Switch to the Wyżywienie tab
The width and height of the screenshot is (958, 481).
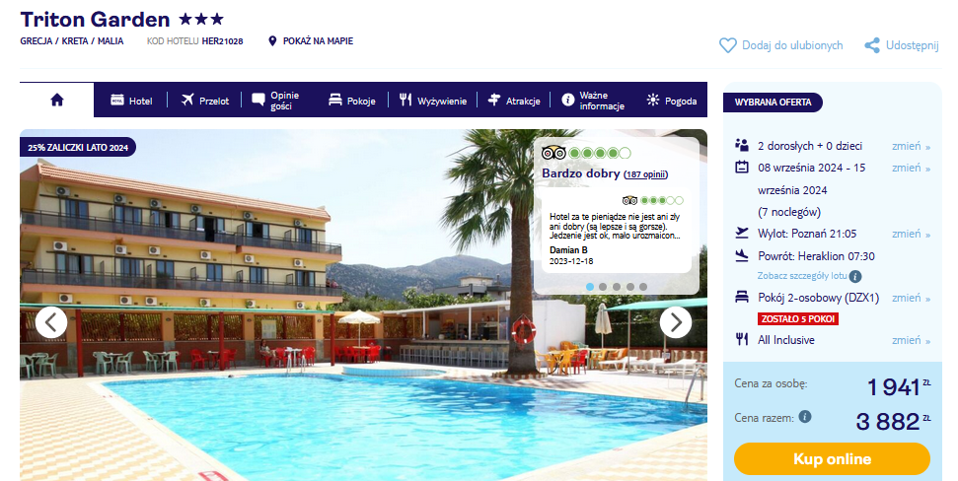433,101
